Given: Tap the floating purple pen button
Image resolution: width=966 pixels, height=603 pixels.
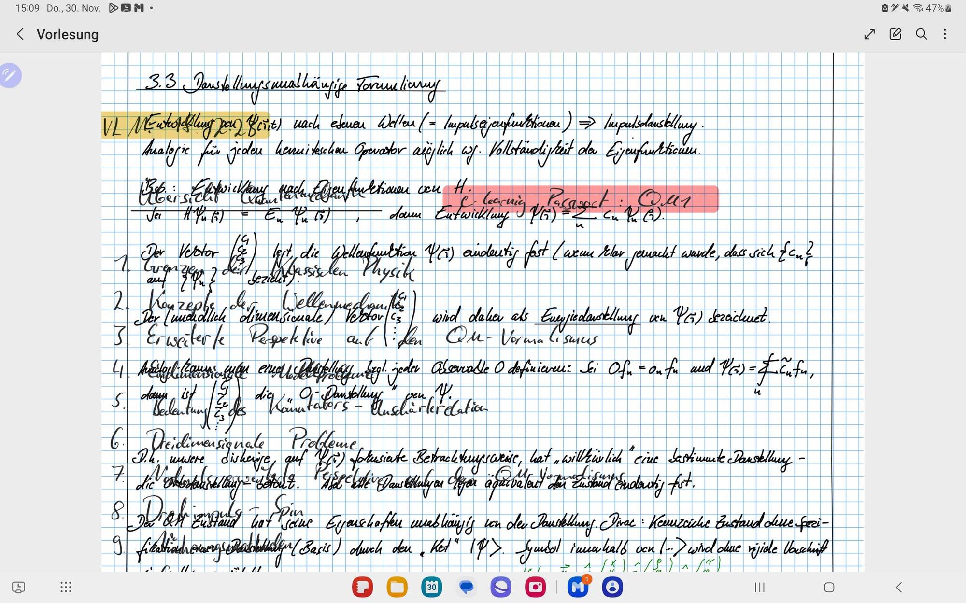Looking at the screenshot, I should 10,75.
